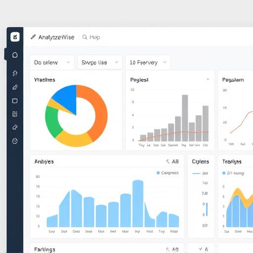The image size is (253, 253).
Task: Select the link-shaped sidebar icon
Action: 15,87
